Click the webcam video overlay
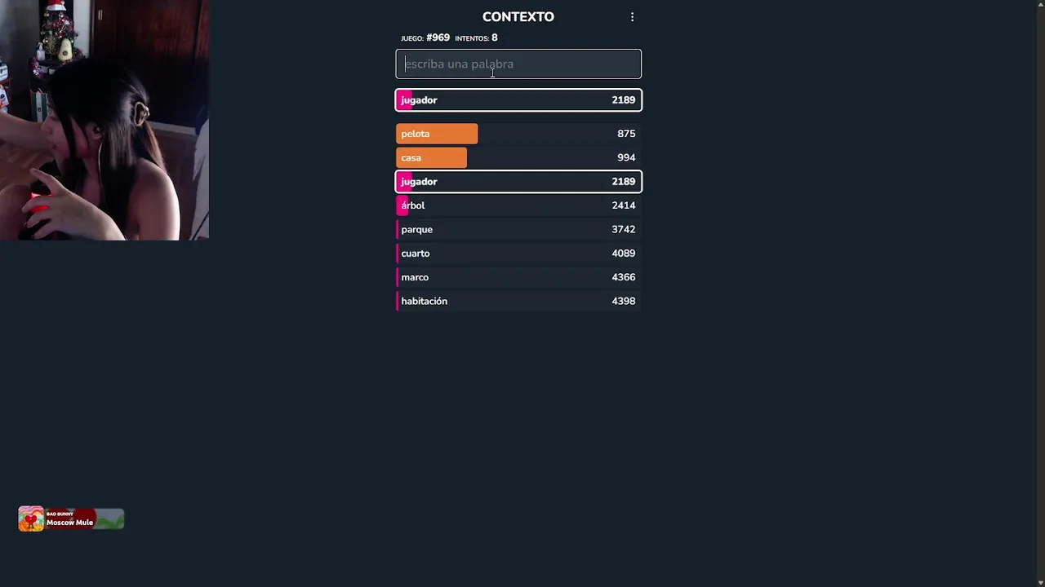This screenshot has height=587, width=1045. 104,120
